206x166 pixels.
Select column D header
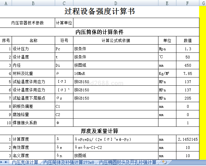click(x=116, y=3)
